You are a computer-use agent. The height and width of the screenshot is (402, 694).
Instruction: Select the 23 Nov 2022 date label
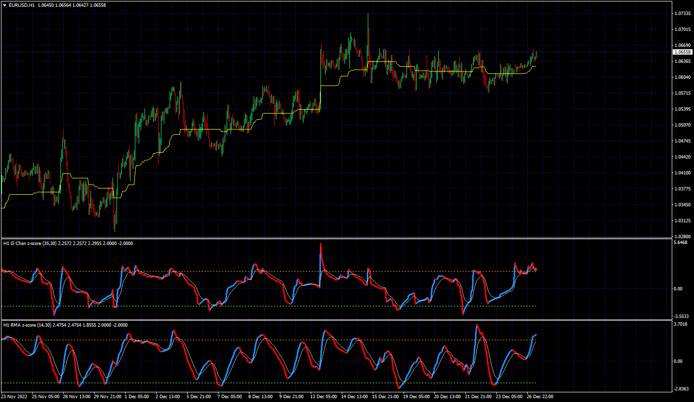(x=14, y=397)
